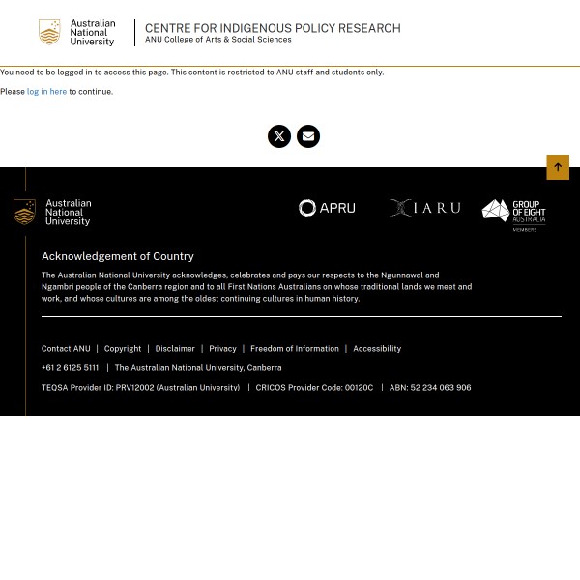Open the Privacy footer link
This screenshot has height=580, width=580.
pos(222,349)
